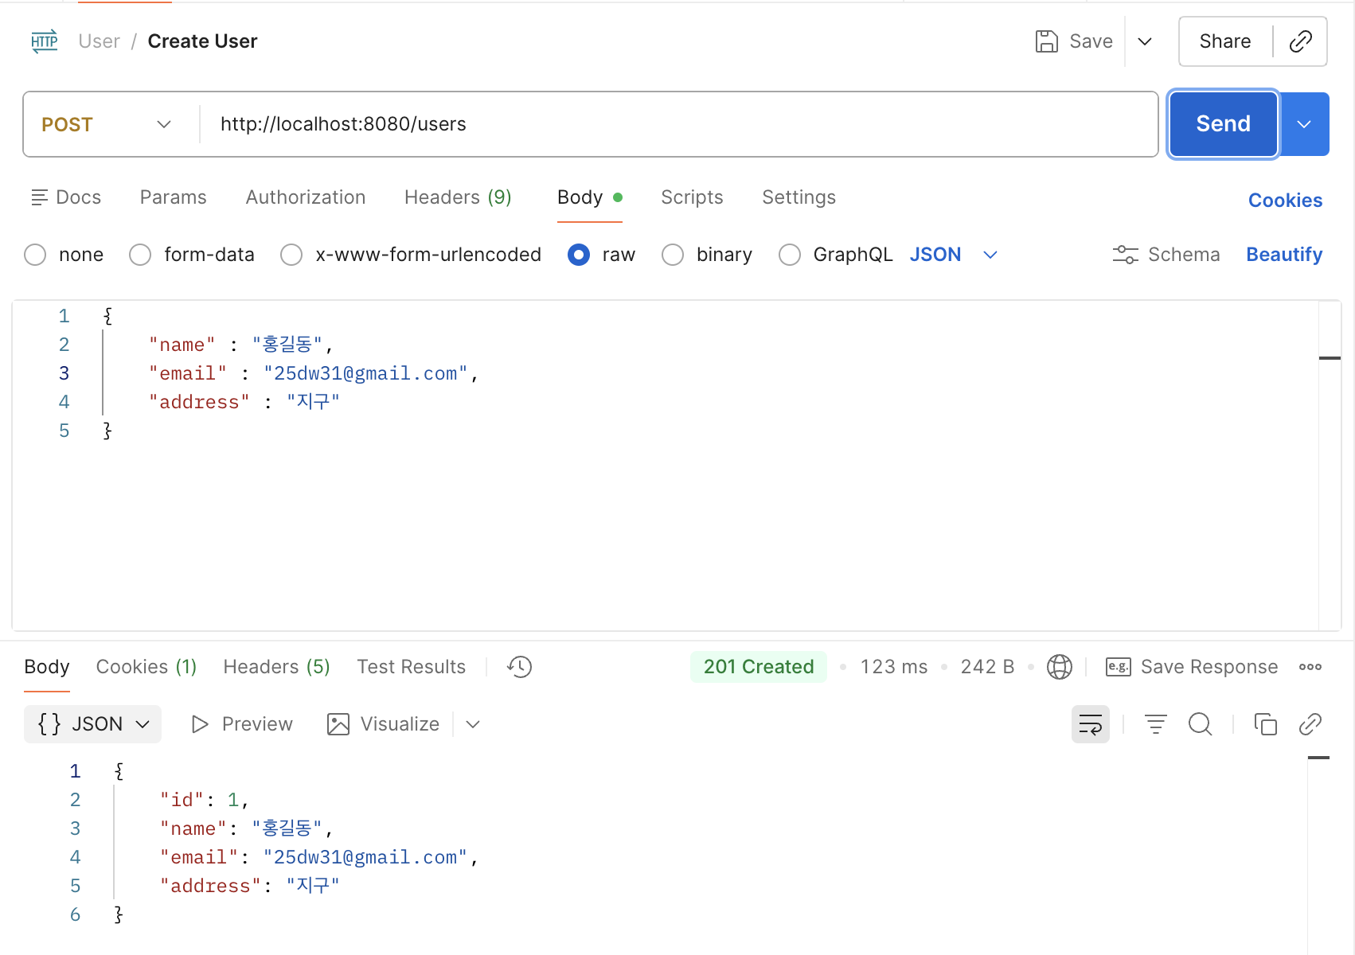1355x955 pixels.
Task: Search the response body with magnifier icon
Action: [1200, 724]
